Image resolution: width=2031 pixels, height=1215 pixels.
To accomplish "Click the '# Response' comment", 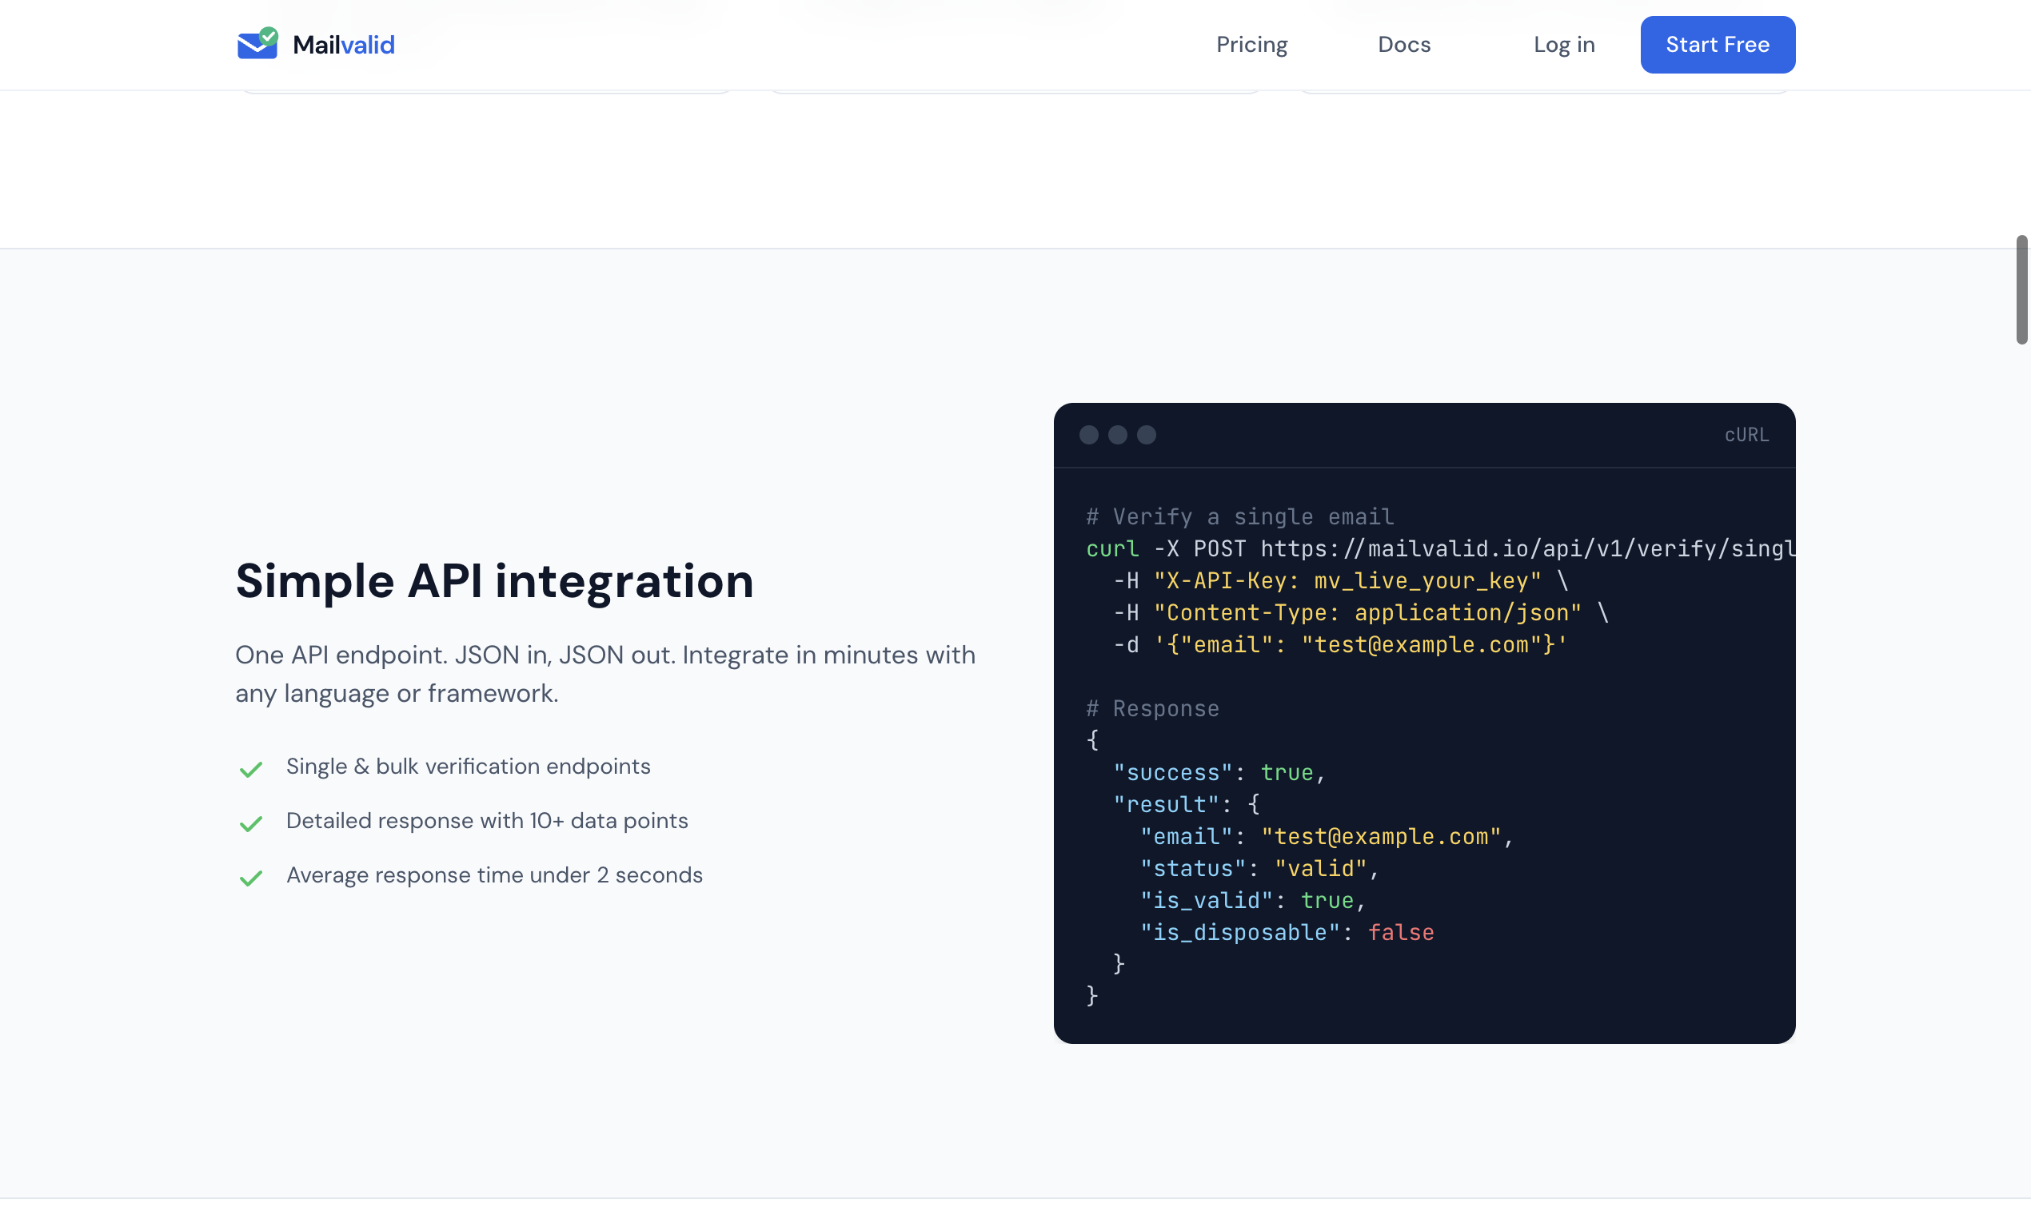I will point(1152,708).
